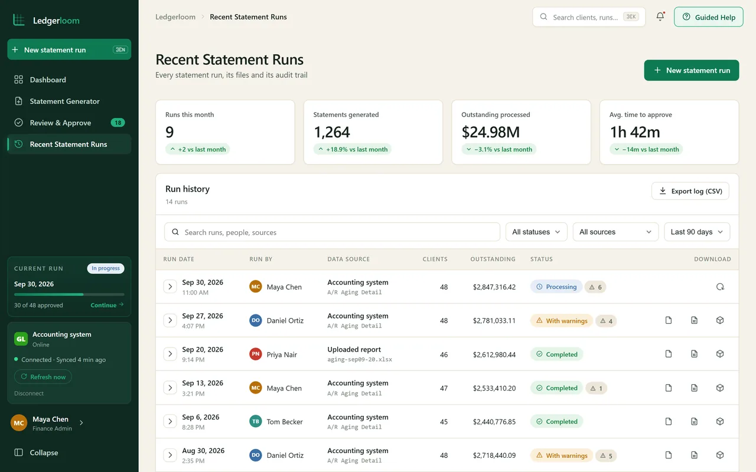Expand the Sep 27, 2026 run row
Image resolution: width=756 pixels, height=472 pixels.
tap(170, 320)
